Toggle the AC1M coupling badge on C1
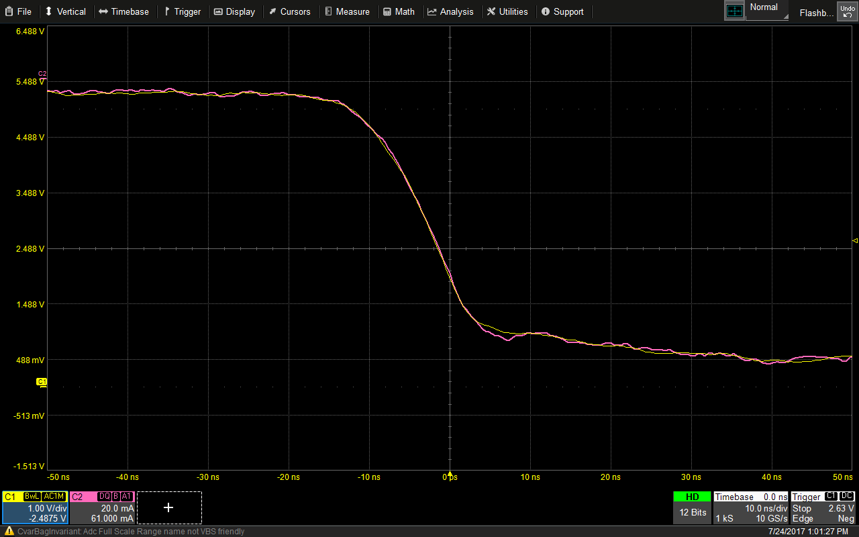859x537 pixels. coord(54,497)
